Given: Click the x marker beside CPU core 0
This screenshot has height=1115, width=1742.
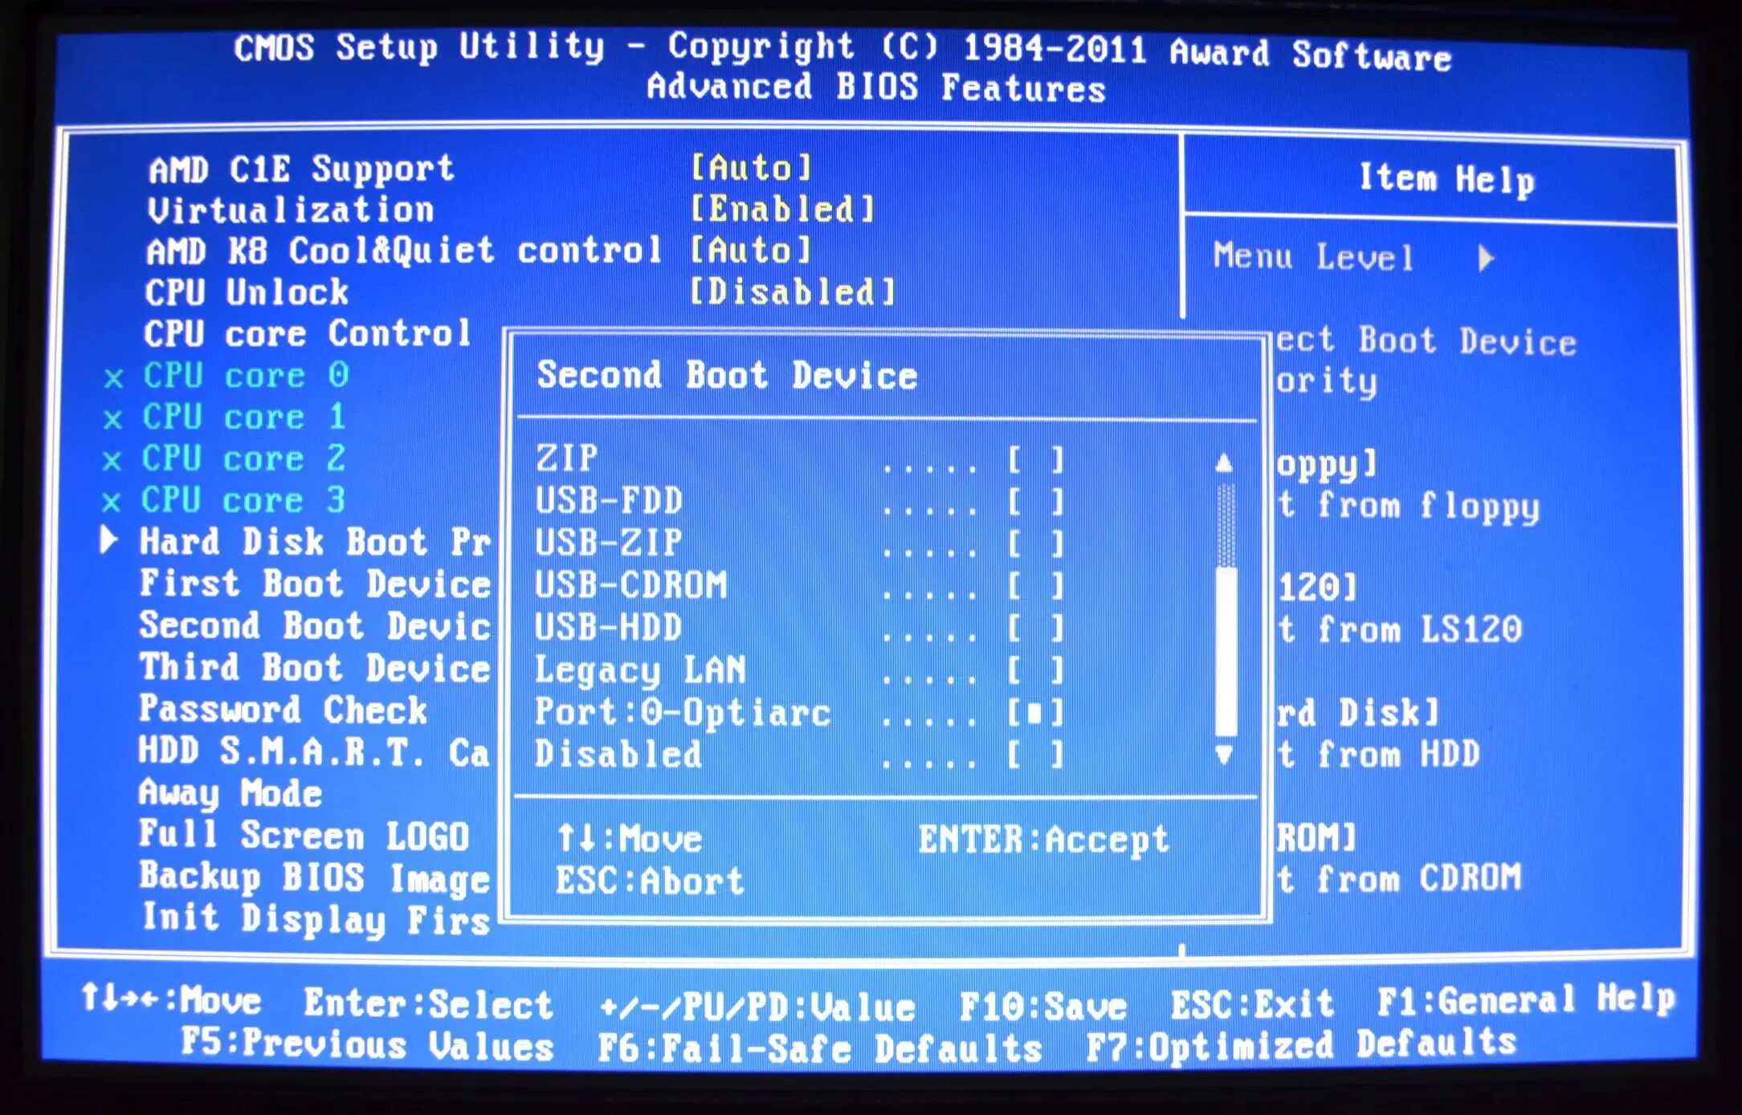Looking at the screenshot, I should 113,377.
